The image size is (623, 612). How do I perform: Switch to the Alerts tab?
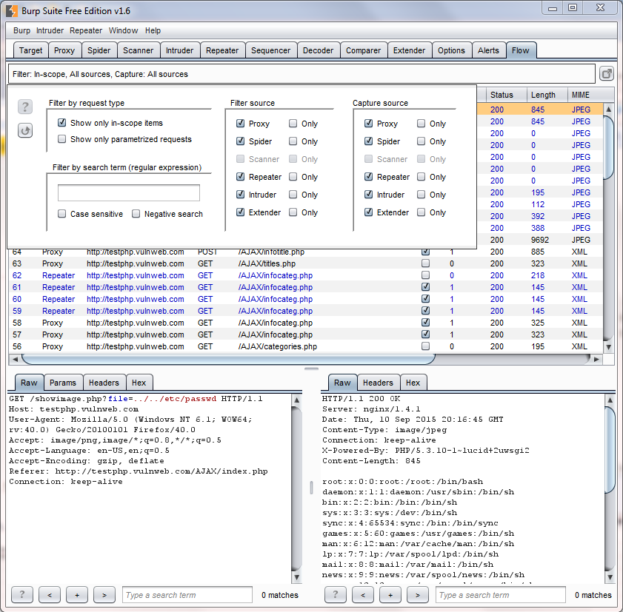tap(488, 50)
